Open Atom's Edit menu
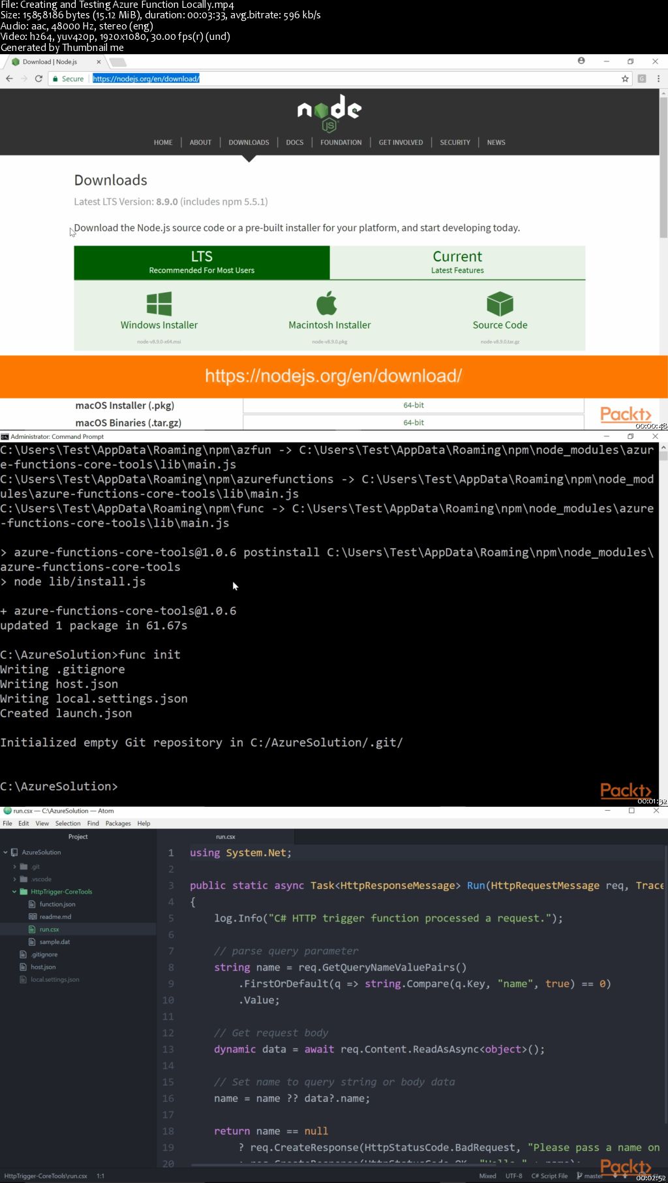The width and height of the screenshot is (668, 1183). [23, 824]
